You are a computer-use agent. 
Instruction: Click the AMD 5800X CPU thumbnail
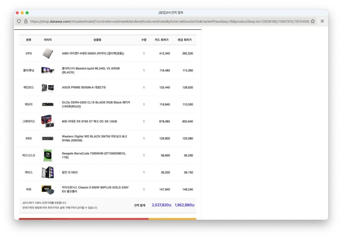tap(48, 53)
